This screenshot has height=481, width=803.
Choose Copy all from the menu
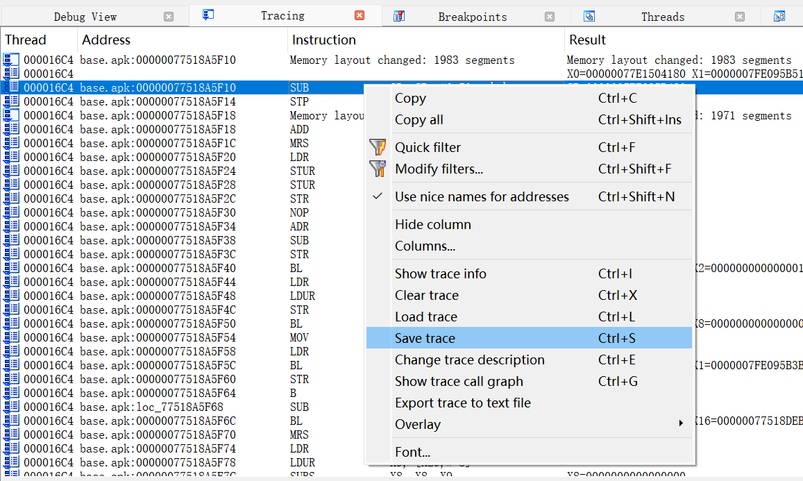pyautogui.click(x=529, y=120)
